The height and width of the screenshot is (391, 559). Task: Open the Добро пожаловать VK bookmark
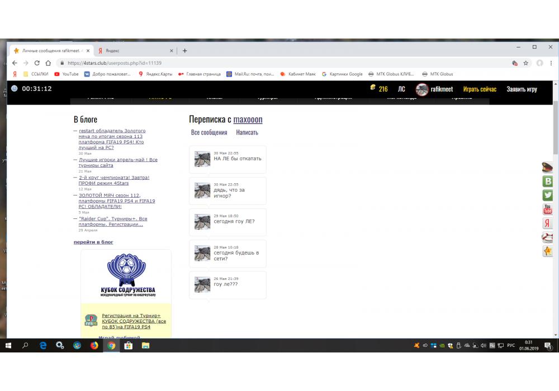coord(107,74)
